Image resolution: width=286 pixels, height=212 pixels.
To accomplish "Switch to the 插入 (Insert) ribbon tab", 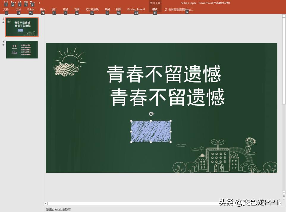I will (43, 9).
